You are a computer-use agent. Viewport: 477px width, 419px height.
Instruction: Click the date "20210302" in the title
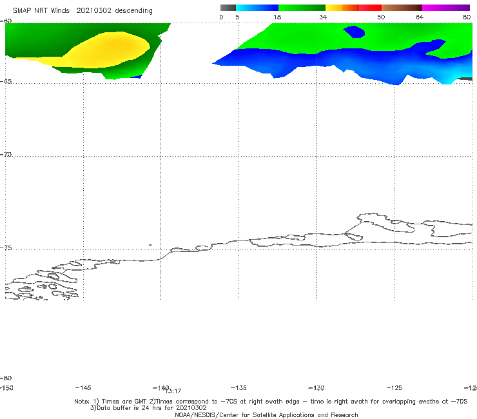click(x=93, y=11)
